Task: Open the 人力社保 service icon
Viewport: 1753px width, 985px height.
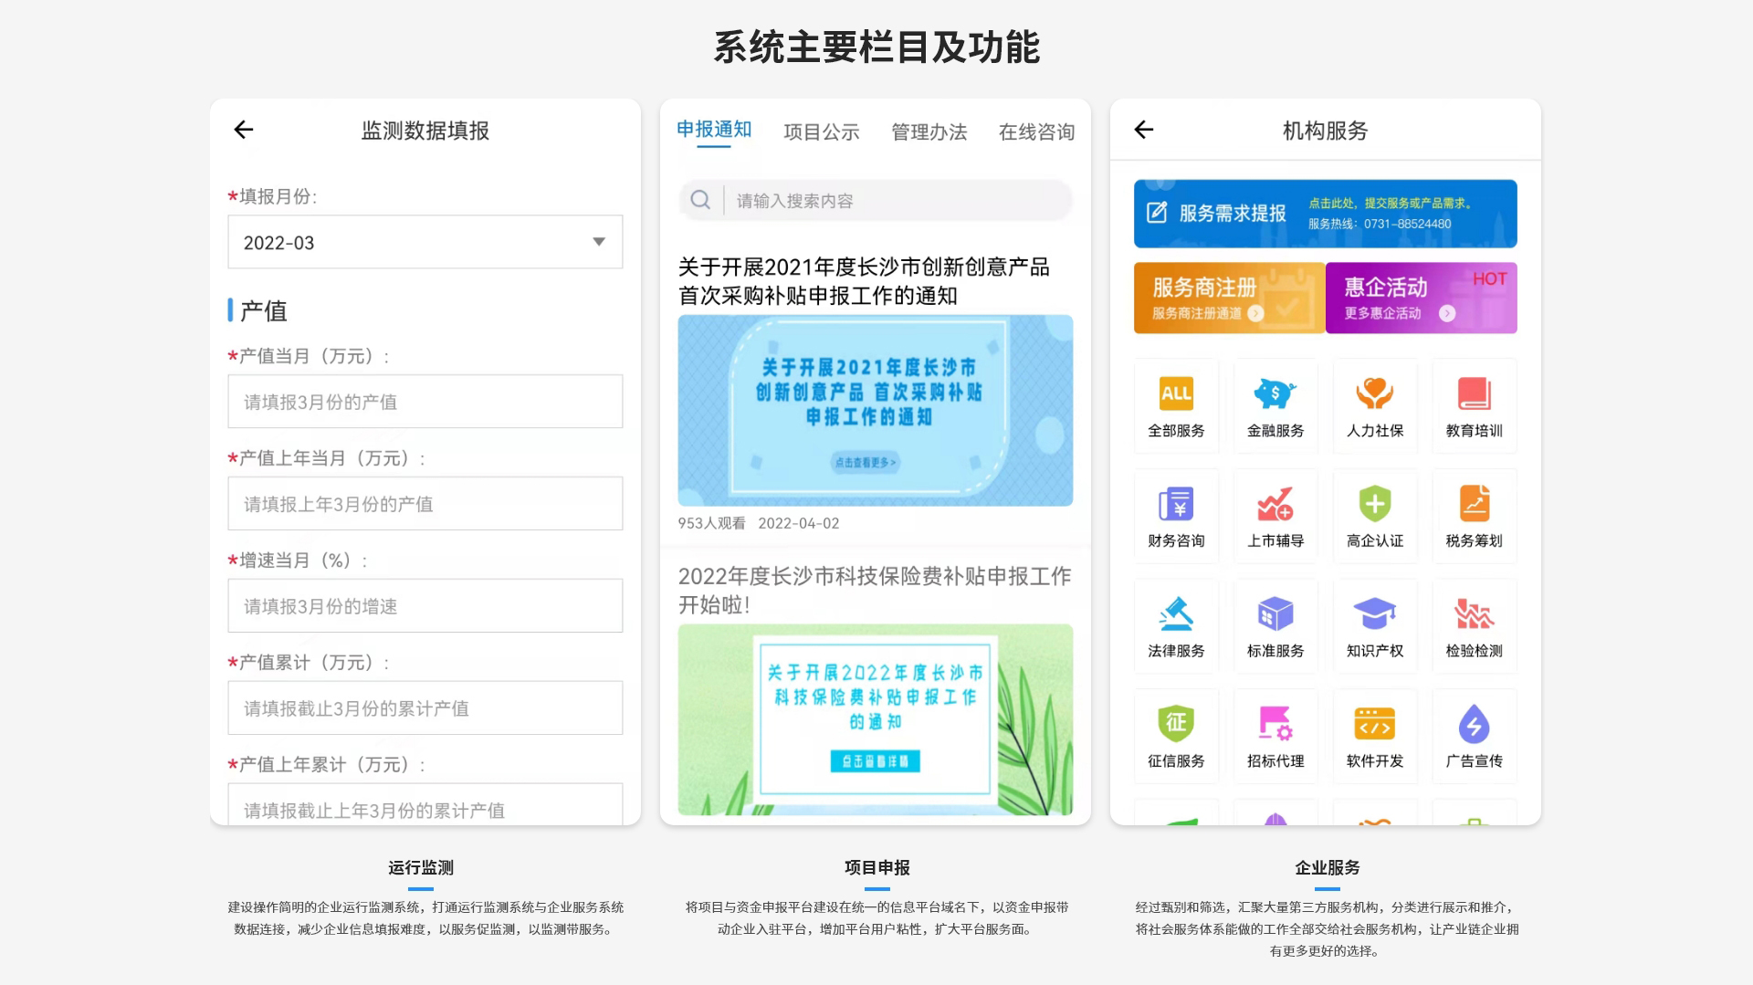Action: click(1374, 394)
